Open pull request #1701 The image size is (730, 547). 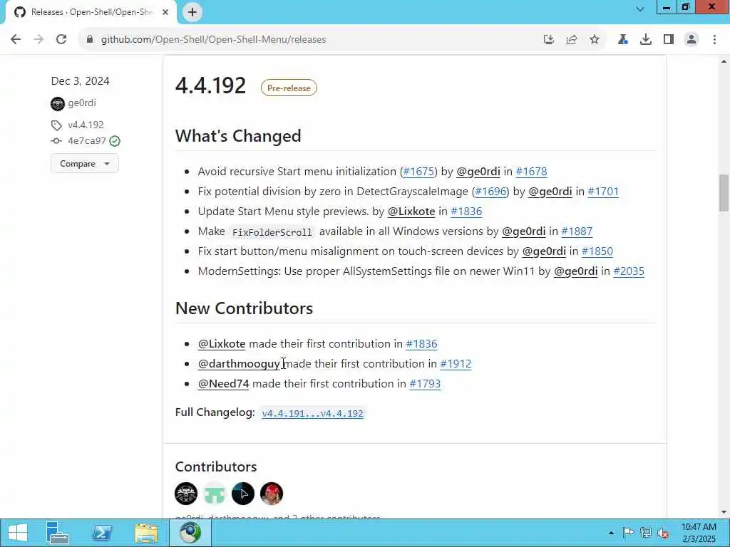click(603, 192)
